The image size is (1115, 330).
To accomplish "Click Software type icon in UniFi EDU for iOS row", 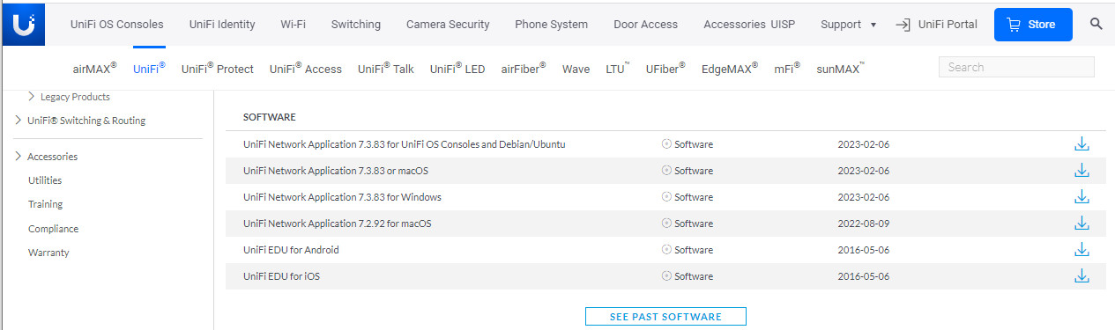I will (666, 276).
